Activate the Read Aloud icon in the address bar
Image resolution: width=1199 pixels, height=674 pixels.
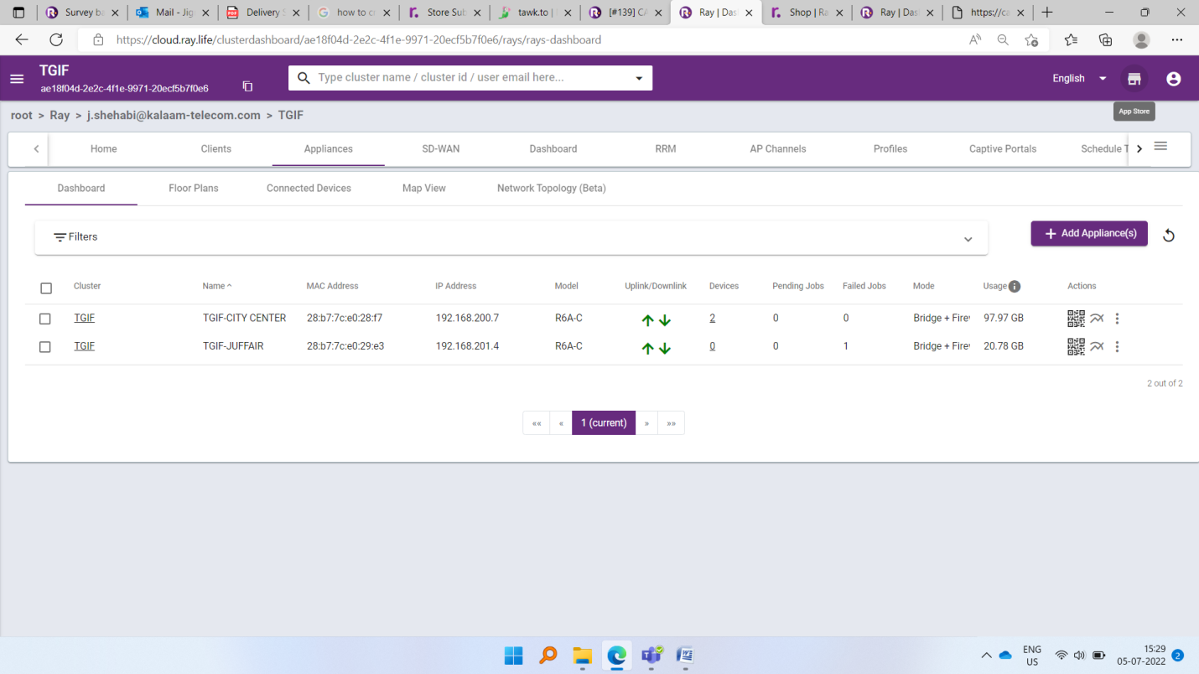(x=975, y=39)
